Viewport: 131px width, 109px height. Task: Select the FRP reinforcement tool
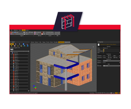[43, 32]
